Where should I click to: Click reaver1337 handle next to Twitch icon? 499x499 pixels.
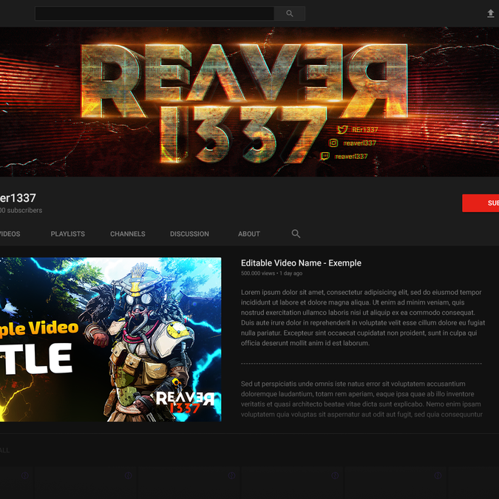[x=351, y=156]
